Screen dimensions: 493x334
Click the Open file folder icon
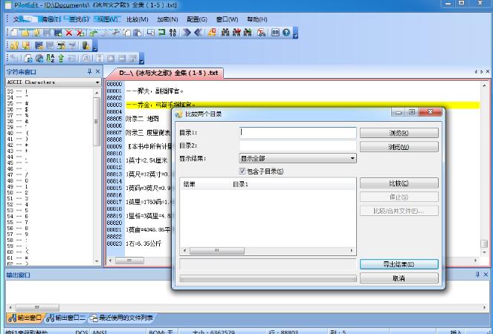click(x=25, y=33)
